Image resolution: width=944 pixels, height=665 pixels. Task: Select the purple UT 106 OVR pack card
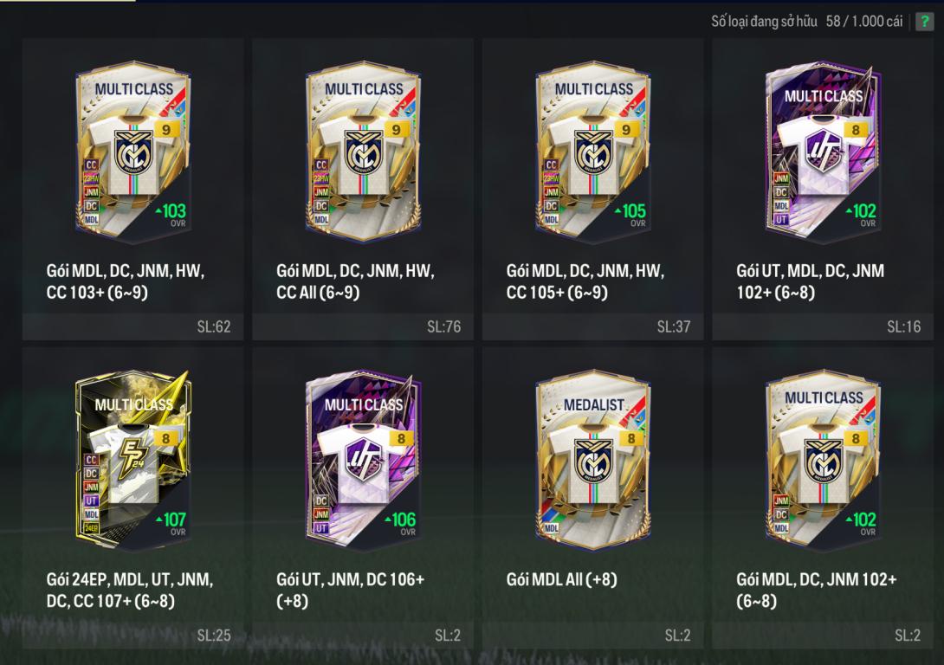pos(363,461)
